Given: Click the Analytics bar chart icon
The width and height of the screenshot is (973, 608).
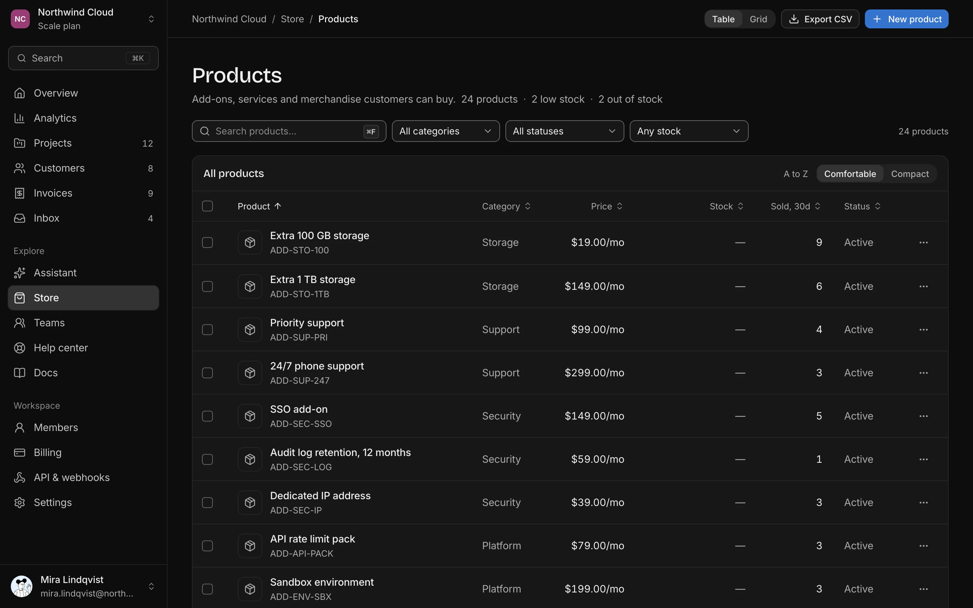Looking at the screenshot, I should point(19,118).
